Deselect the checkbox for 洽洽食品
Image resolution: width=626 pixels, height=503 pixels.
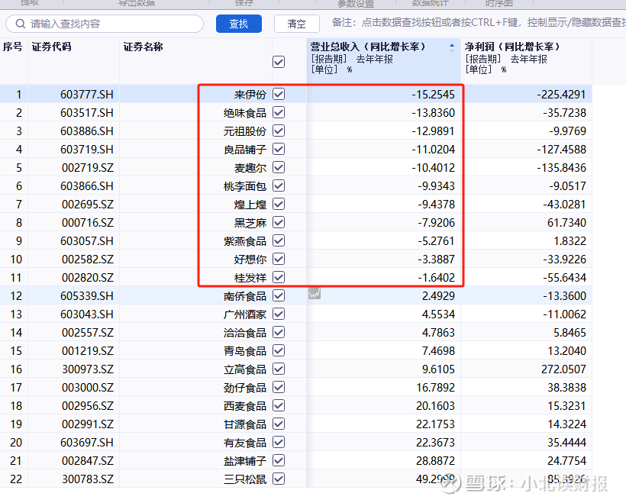coord(279,333)
